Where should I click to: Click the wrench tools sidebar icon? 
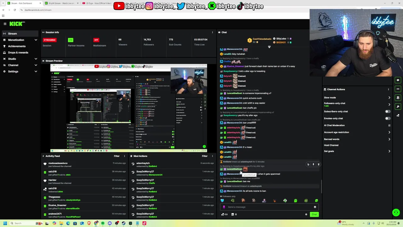[x=398, y=107]
